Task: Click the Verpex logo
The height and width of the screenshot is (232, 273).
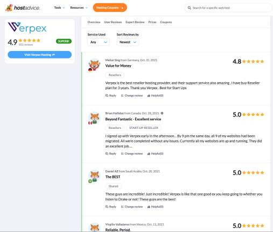Action: pyautogui.click(x=27, y=27)
